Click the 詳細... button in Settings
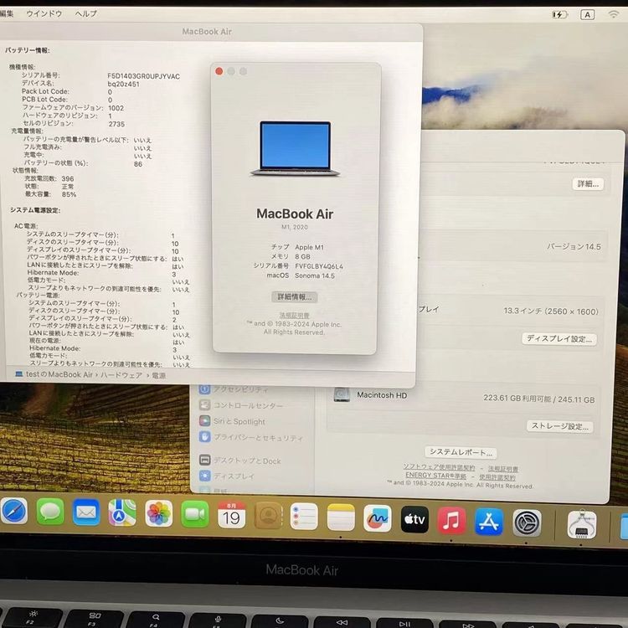 [588, 184]
